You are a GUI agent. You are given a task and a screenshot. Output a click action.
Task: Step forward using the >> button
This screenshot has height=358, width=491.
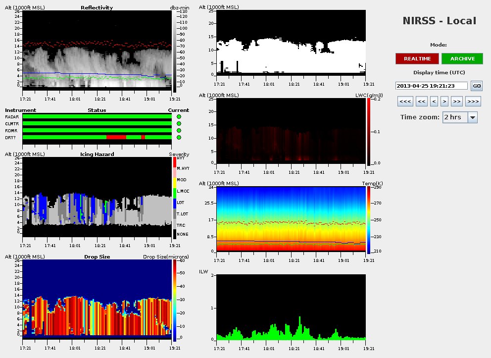click(456, 102)
